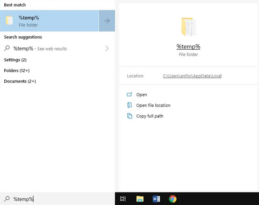
Task: Click the Copy full path icon
Action: (x=129, y=116)
